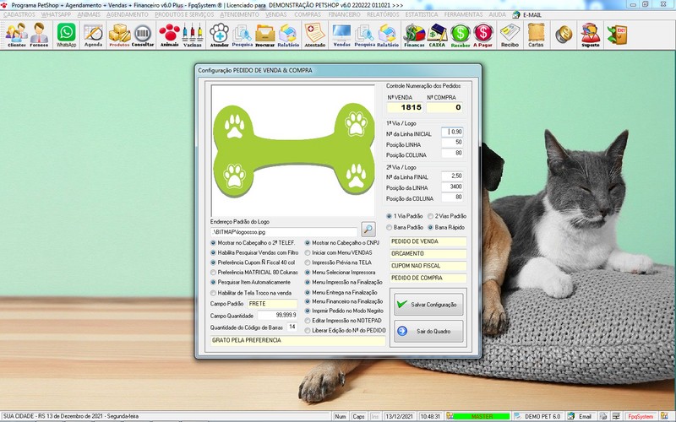The width and height of the screenshot is (676, 422).
Task: Click magnifier button to browse logo
Action: tap(368, 229)
